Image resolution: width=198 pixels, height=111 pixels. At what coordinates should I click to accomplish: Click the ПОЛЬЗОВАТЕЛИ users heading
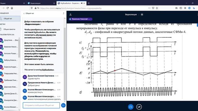click(7, 35)
